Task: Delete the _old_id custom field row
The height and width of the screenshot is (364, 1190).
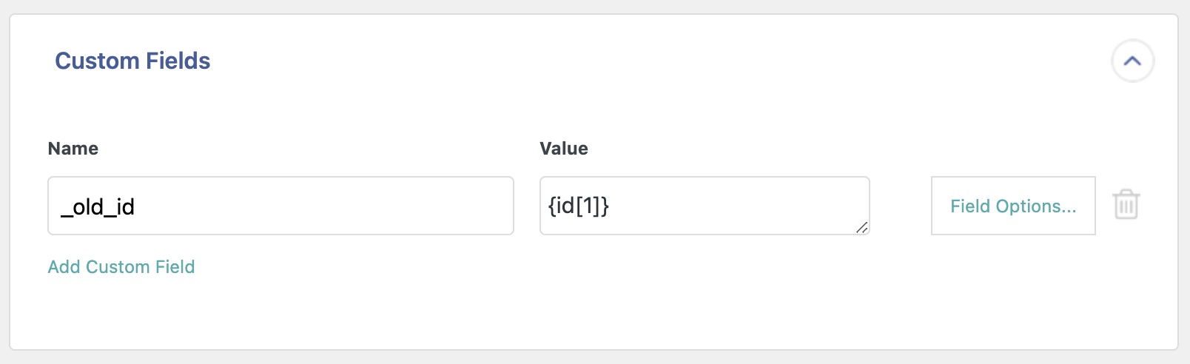Action: point(1126,205)
